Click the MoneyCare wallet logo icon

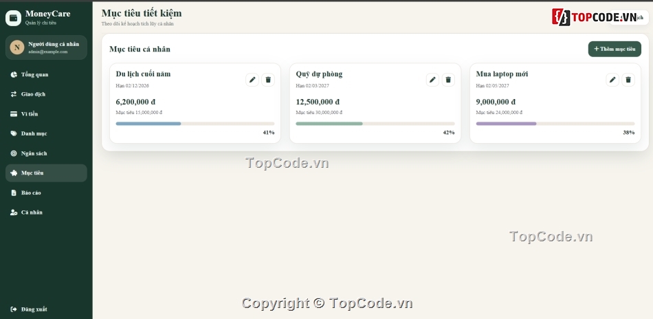pyautogui.click(x=13, y=18)
